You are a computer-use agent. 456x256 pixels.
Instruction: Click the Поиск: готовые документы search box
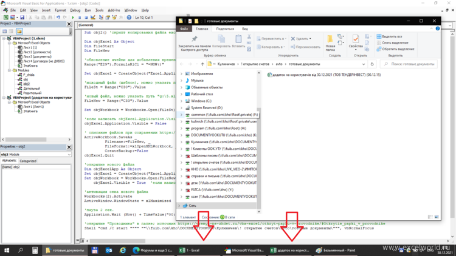click(409, 64)
